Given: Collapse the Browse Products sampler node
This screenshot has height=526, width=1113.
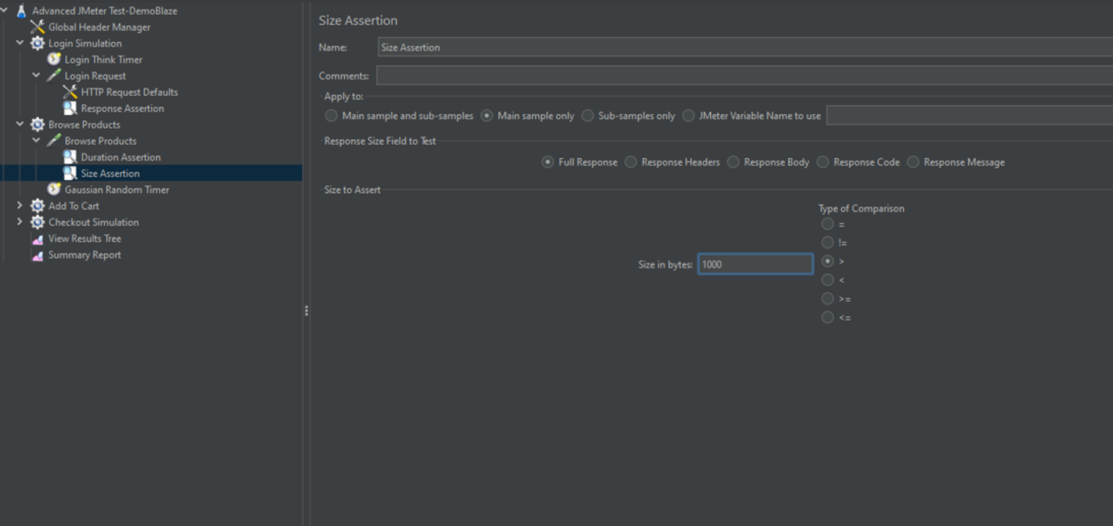Looking at the screenshot, I should point(37,141).
